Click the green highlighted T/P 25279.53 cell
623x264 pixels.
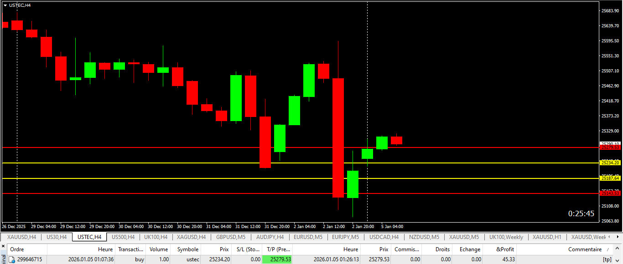tap(277, 259)
